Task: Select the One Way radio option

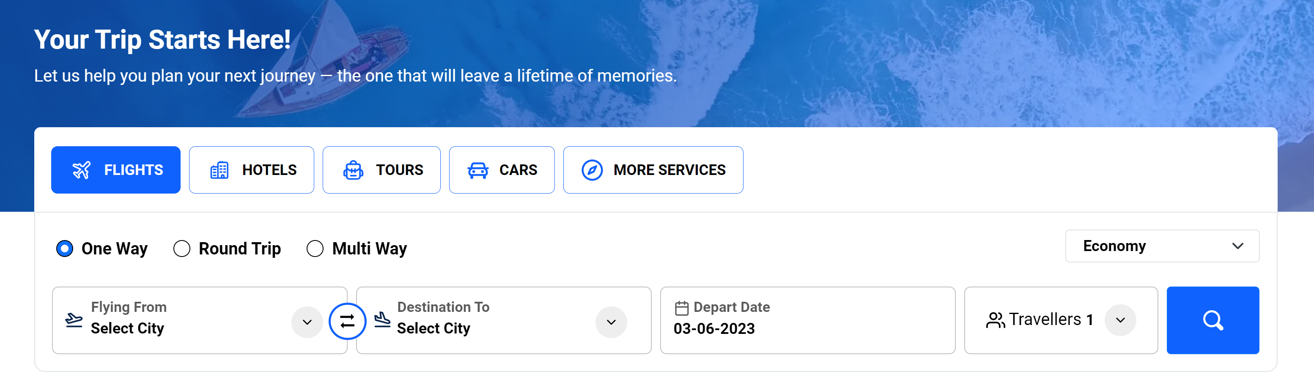Action: tap(65, 249)
